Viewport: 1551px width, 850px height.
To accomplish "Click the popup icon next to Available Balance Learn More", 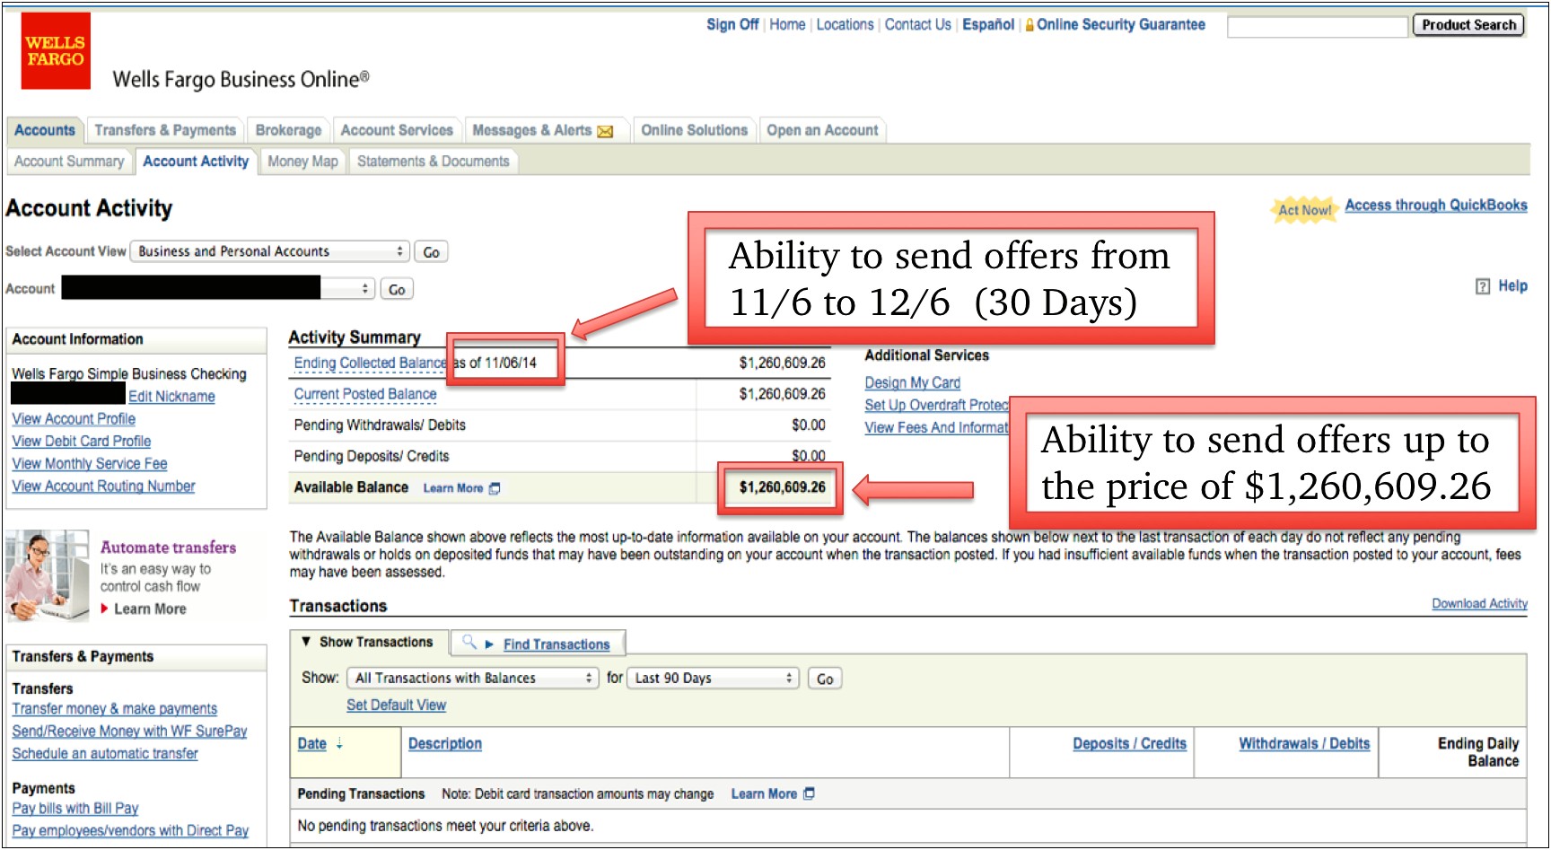I will pos(494,488).
